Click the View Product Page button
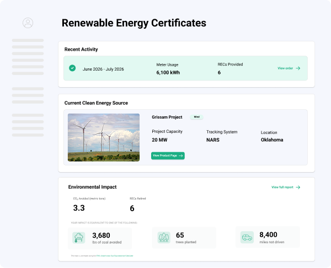Screen dimensions: 331x268 coord(168,156)
